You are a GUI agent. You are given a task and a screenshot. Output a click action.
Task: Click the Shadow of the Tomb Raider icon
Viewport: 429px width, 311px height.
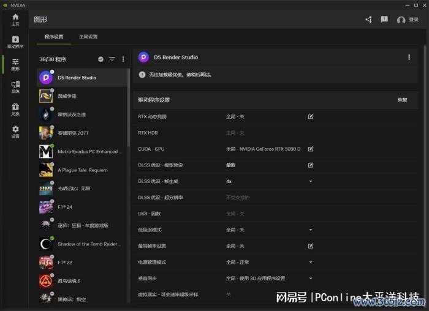click(x=46, y=244)
